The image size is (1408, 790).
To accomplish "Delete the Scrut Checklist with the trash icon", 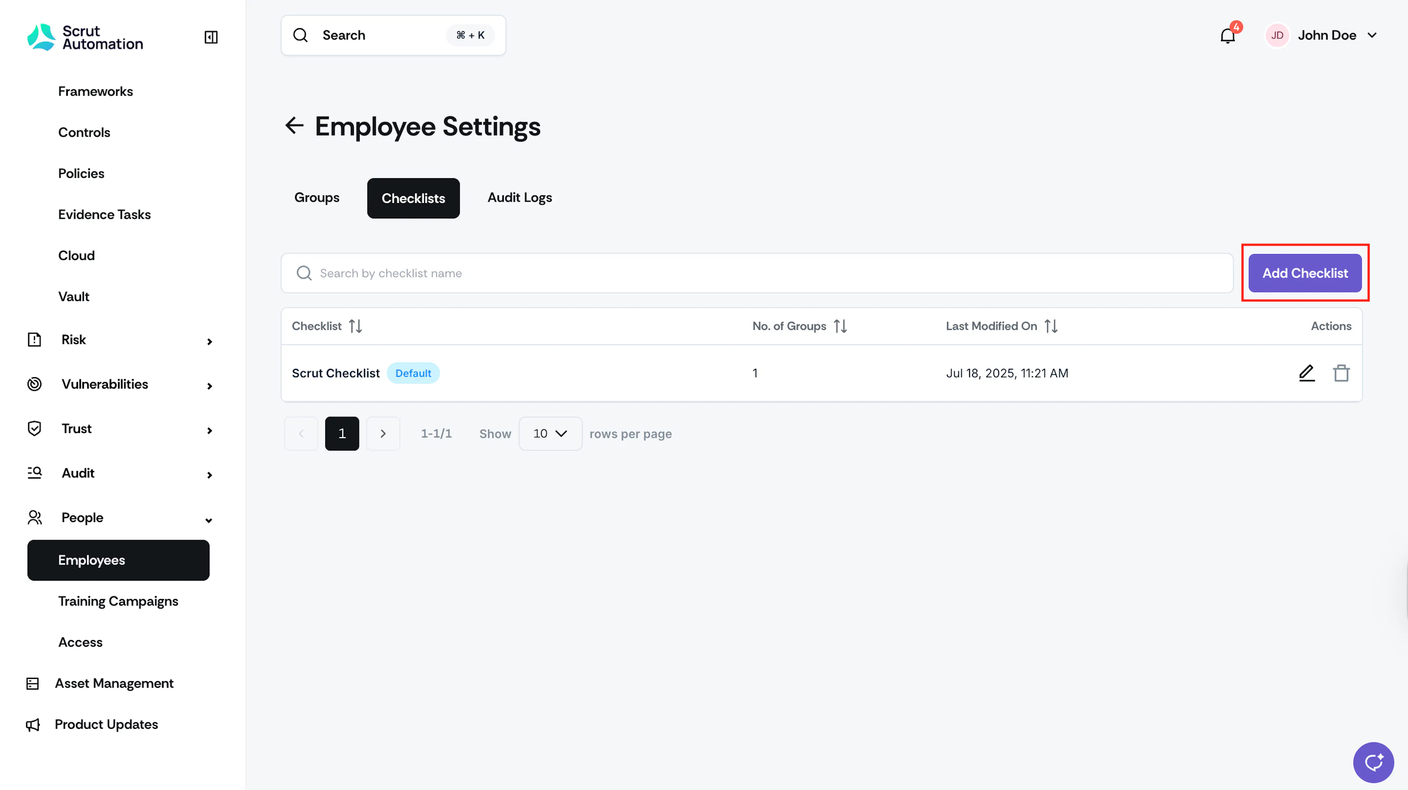I will pos(1341,373).
